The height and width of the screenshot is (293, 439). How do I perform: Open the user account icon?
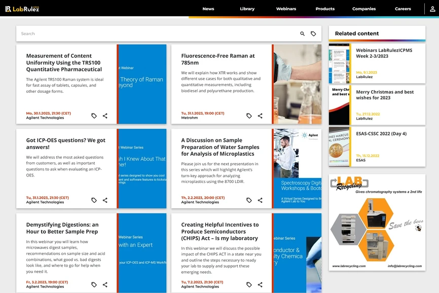pyautogui.click(x=432, y=9)
